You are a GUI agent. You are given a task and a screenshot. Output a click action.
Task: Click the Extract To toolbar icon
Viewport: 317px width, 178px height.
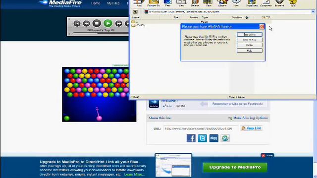(154, 3)
